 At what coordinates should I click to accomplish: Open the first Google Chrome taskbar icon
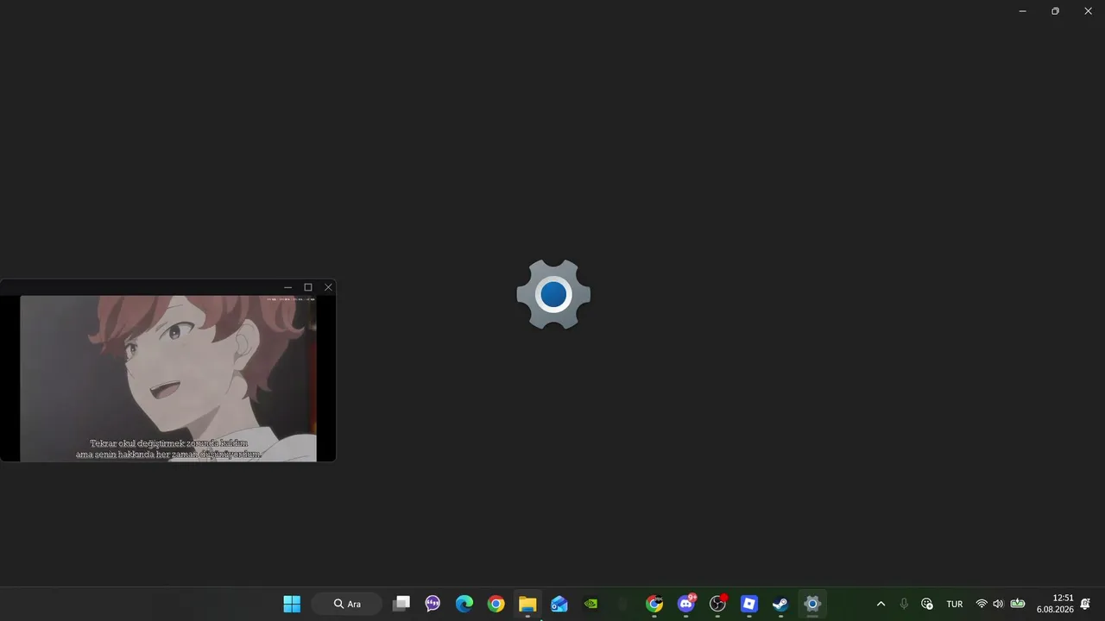click(496, 604)
